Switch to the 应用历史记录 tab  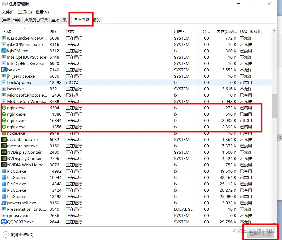coord(36,20)
